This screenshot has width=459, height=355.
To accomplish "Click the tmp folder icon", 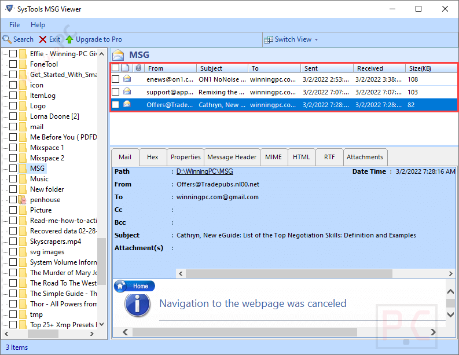I will pyautogui.click(x=23, y=314).
